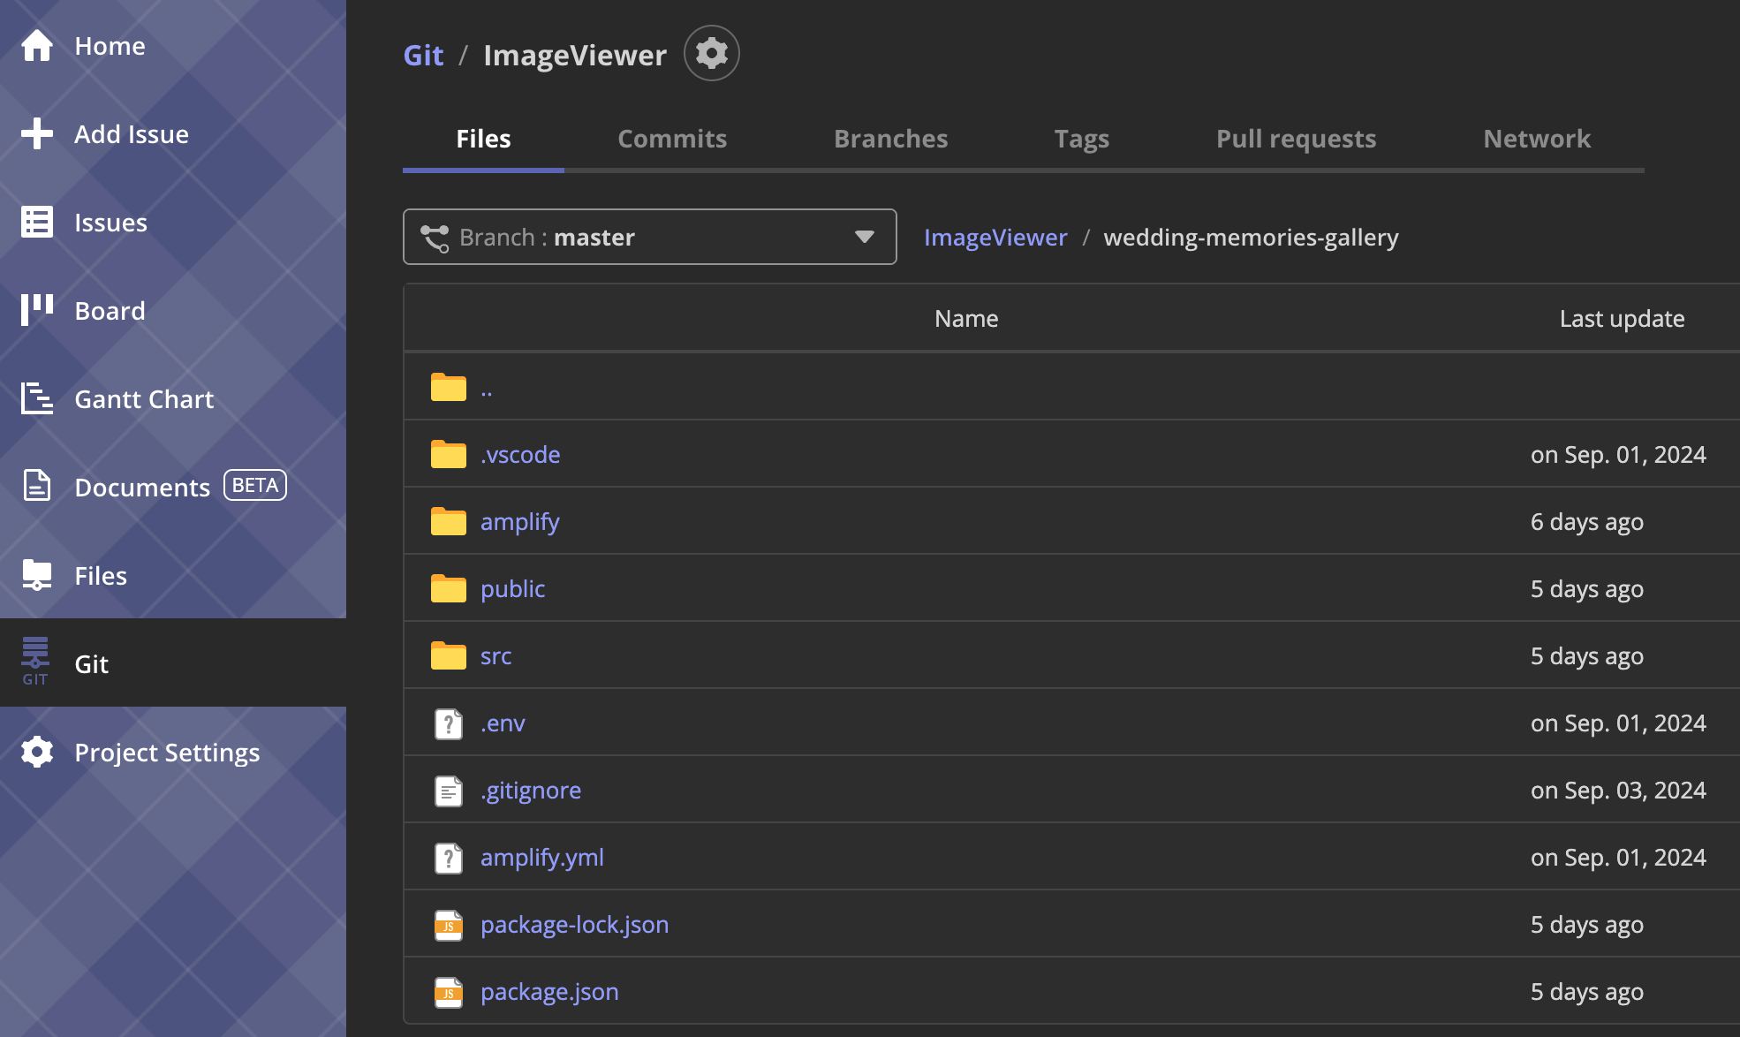
Task: Click the folder icon for public
Action: coord(449,588)
